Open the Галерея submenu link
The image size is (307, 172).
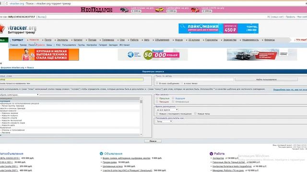point(103,45)
